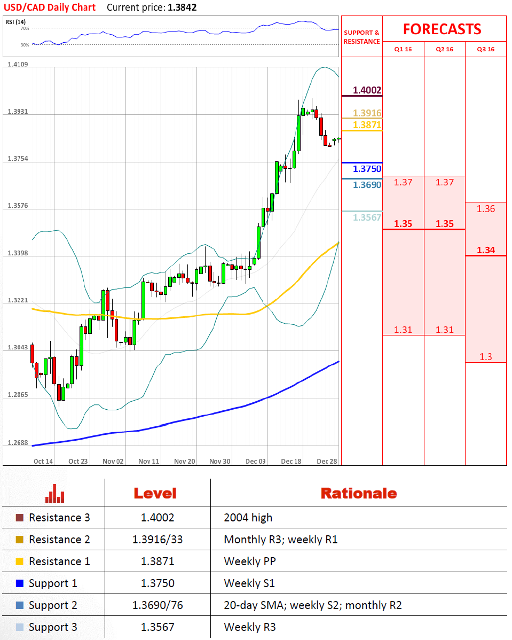Click the 1.4002 resistance level label
The height and width of the screenshot is (640, 512).
367,90
